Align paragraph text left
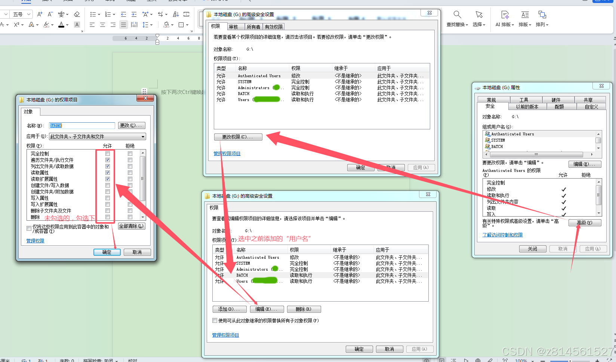This screenshot has height=362, width=616. (x=92, y=25)
